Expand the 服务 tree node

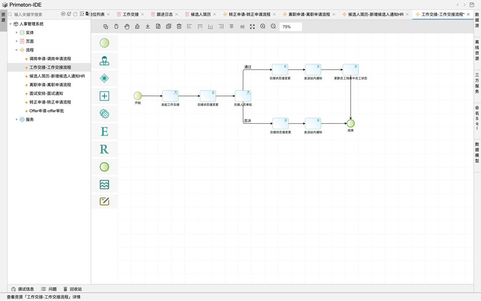[x=17, y=119]
